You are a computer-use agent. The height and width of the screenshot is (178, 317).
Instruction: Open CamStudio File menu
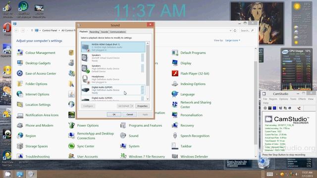(265, 99)
